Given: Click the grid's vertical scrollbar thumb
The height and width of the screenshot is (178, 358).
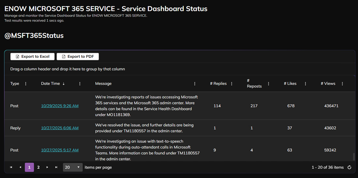Looking at the screenshot, I should click(x=354, y=157).
